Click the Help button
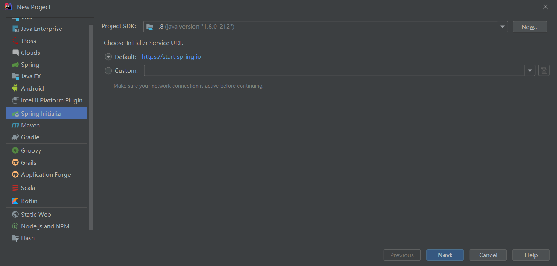This screenshot has width=557, height=266. (x=531, y=255)
